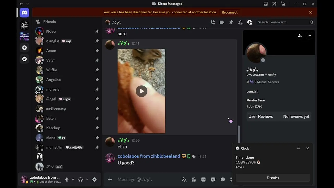Open the DM with activemmy
334x188 pixels.
point(67,109)
